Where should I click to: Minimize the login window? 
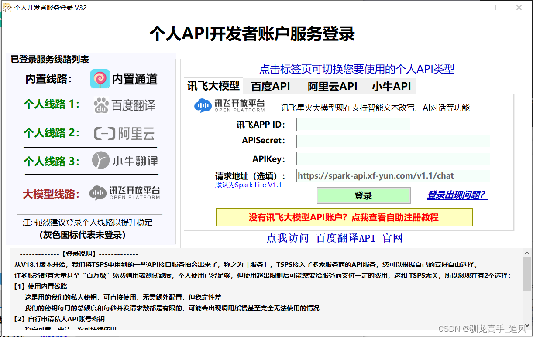[468, 7]
